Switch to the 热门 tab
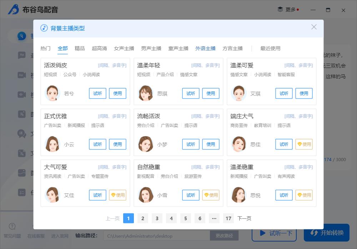 tap(45, 48)
